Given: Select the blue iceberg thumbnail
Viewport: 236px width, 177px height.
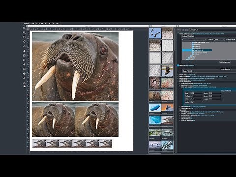Looking at the screenshot, I should [x=155, y=108].
